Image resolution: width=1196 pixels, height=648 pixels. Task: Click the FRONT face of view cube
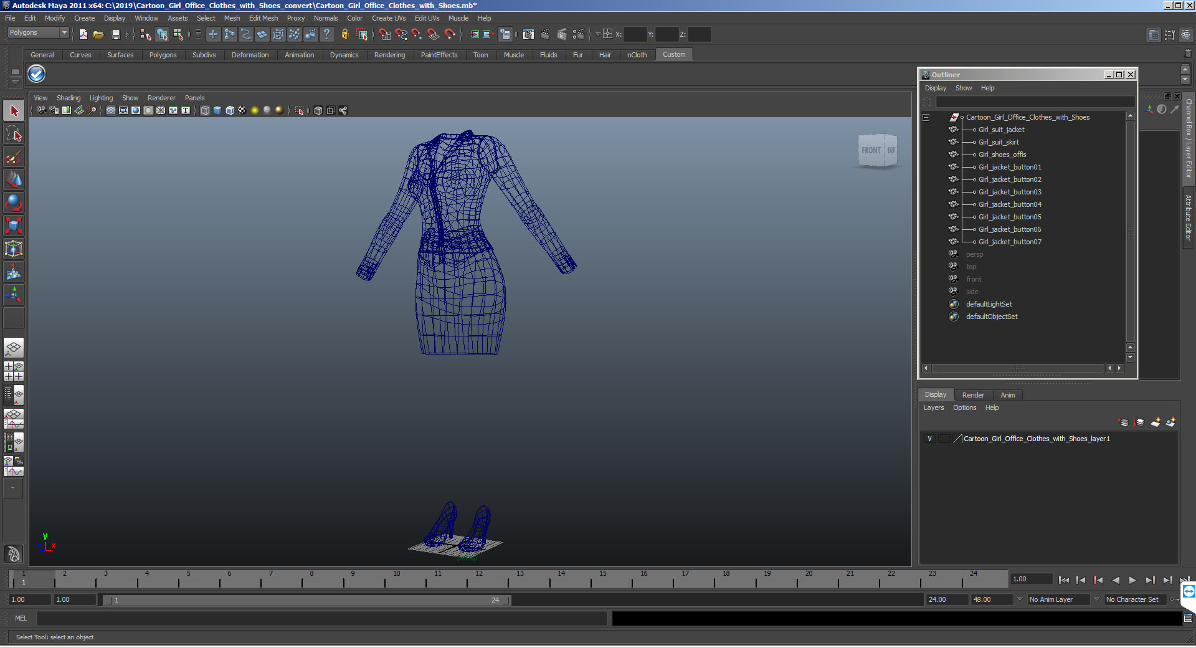pyautogui.click(x=871, y=150)
